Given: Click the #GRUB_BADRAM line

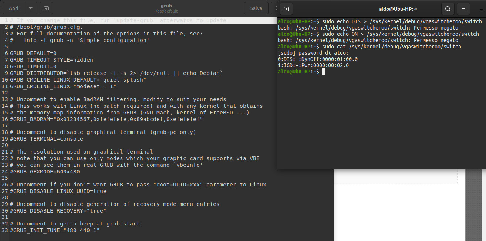Looking at the screenshot, I should (107, 119).
